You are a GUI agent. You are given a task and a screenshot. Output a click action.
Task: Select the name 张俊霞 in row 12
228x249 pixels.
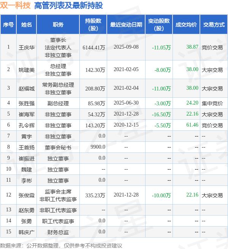[27, 195]
